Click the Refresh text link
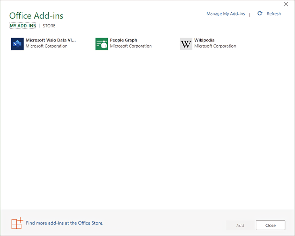Screen dimensions: 295x236 pos(274,14)
